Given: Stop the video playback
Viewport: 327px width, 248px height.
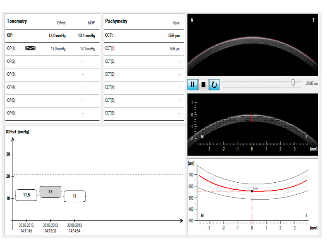Looking at the screenshot, I should point(203,85).
